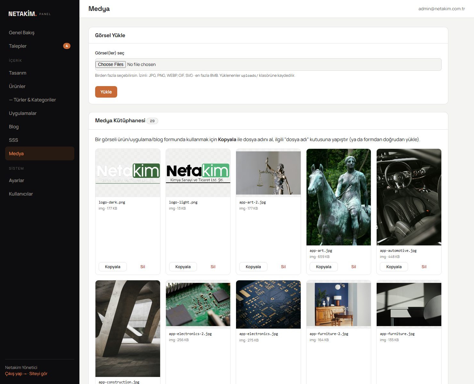
Task: Select the logo-light.png thumbnail
Action: pyautogui.click(x=198, y=173)
